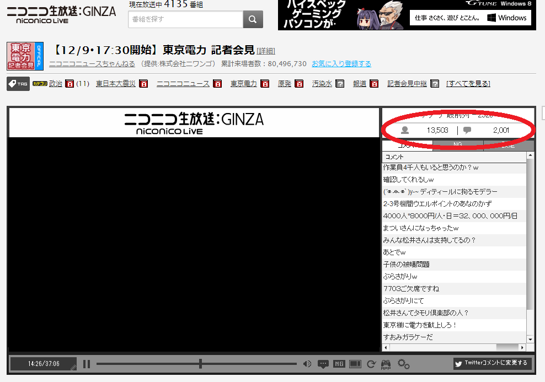
Task: Open the 記者会見中継 tag link
Action: tap(407, 84)
